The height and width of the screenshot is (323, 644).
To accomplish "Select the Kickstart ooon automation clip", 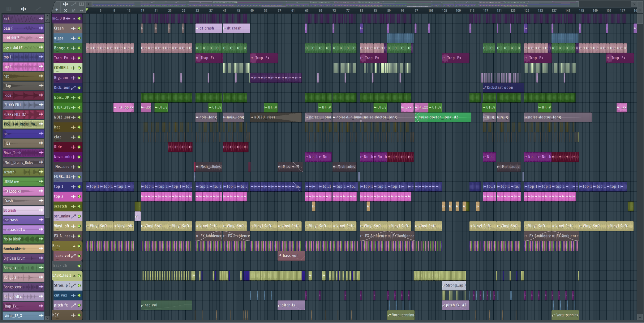I will pos(503,87).
